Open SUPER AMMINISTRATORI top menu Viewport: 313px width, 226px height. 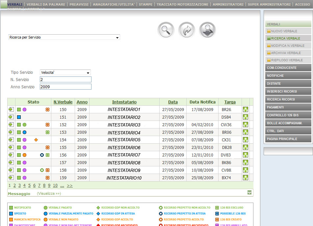click(x=269, y=4)
